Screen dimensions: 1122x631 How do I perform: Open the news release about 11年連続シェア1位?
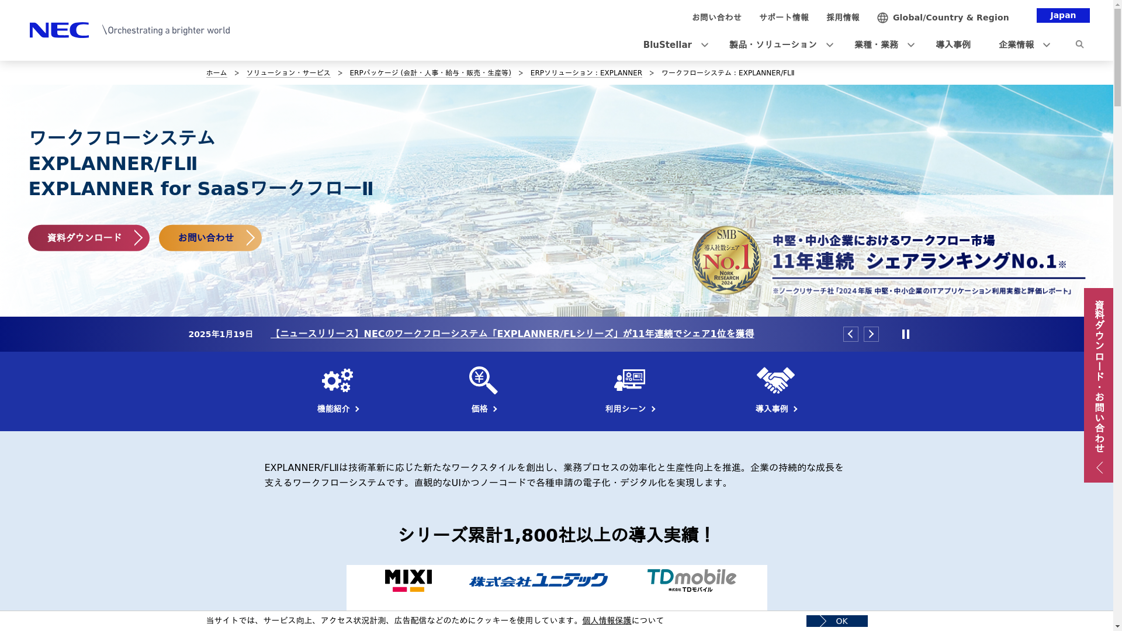tap(512, 334)
